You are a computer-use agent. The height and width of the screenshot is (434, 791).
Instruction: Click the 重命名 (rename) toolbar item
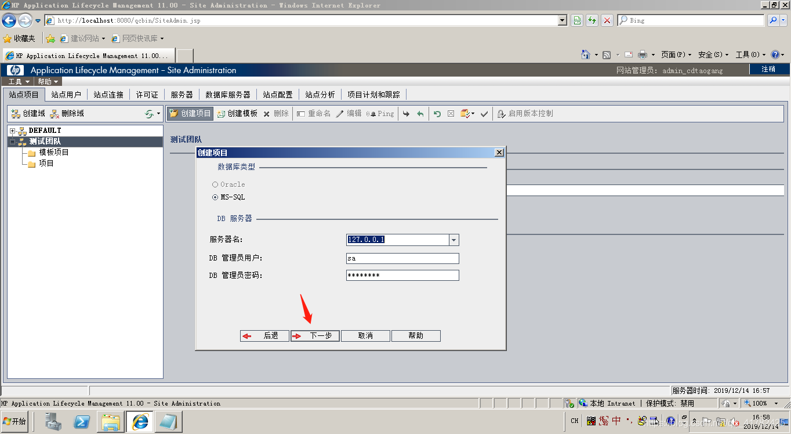click(x=313, y=114)
